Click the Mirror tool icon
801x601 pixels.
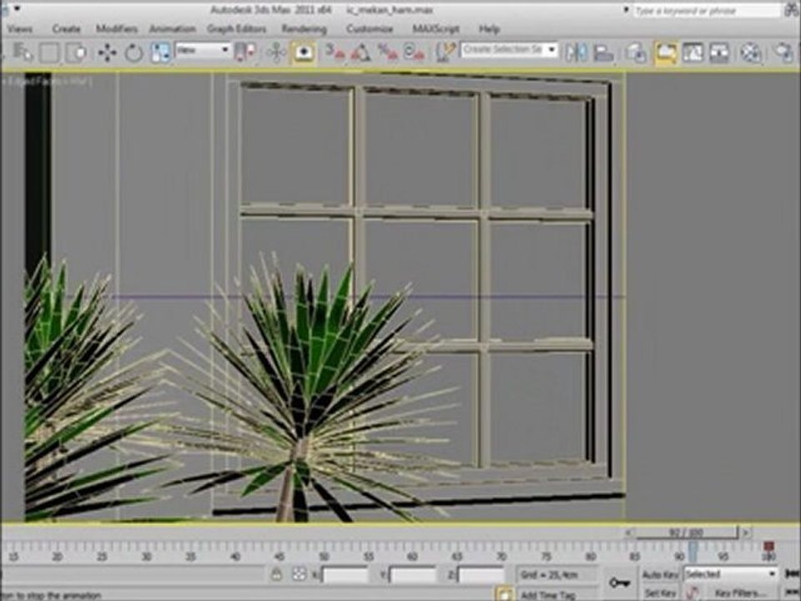[577, 53]
